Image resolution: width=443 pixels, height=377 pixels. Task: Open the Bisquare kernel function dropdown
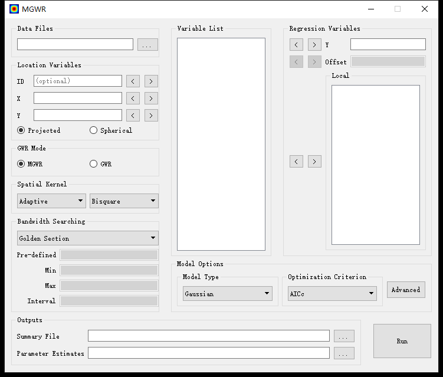coord(124,201)
